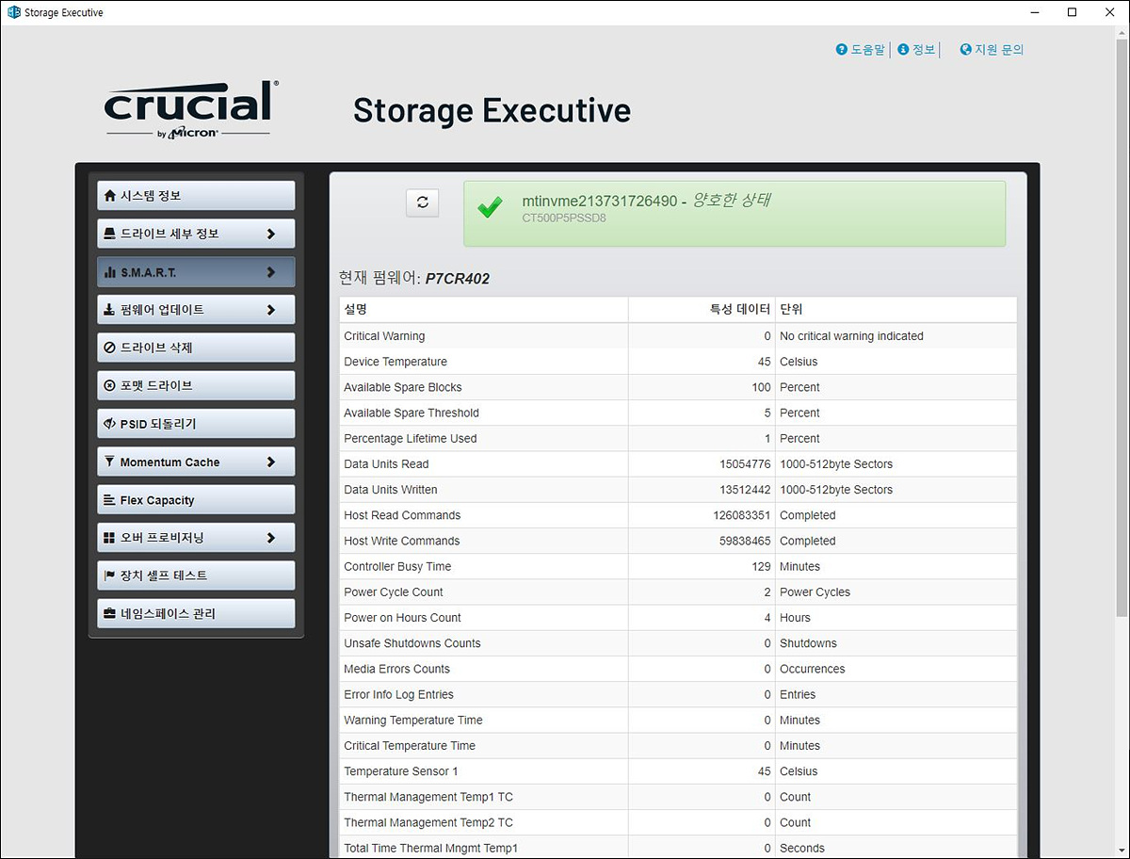1130x859 pixels.
Task: Select the Warning Temperature Time label
Action: (413, 720)
